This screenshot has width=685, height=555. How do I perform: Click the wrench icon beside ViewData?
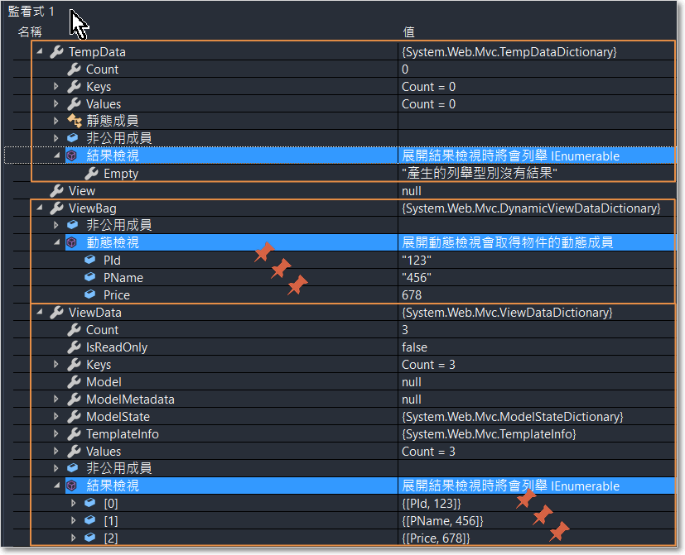[57, 313]
